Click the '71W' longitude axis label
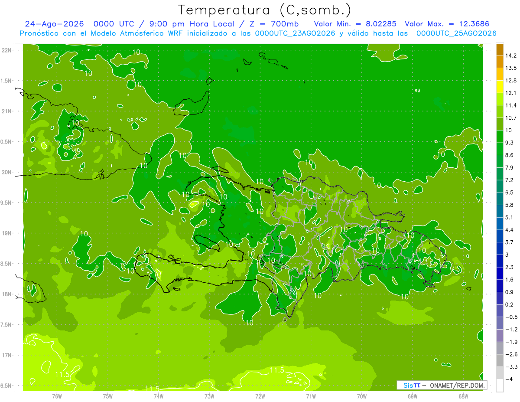The height and width of the screenshot is (402, 520). (311, 396)
